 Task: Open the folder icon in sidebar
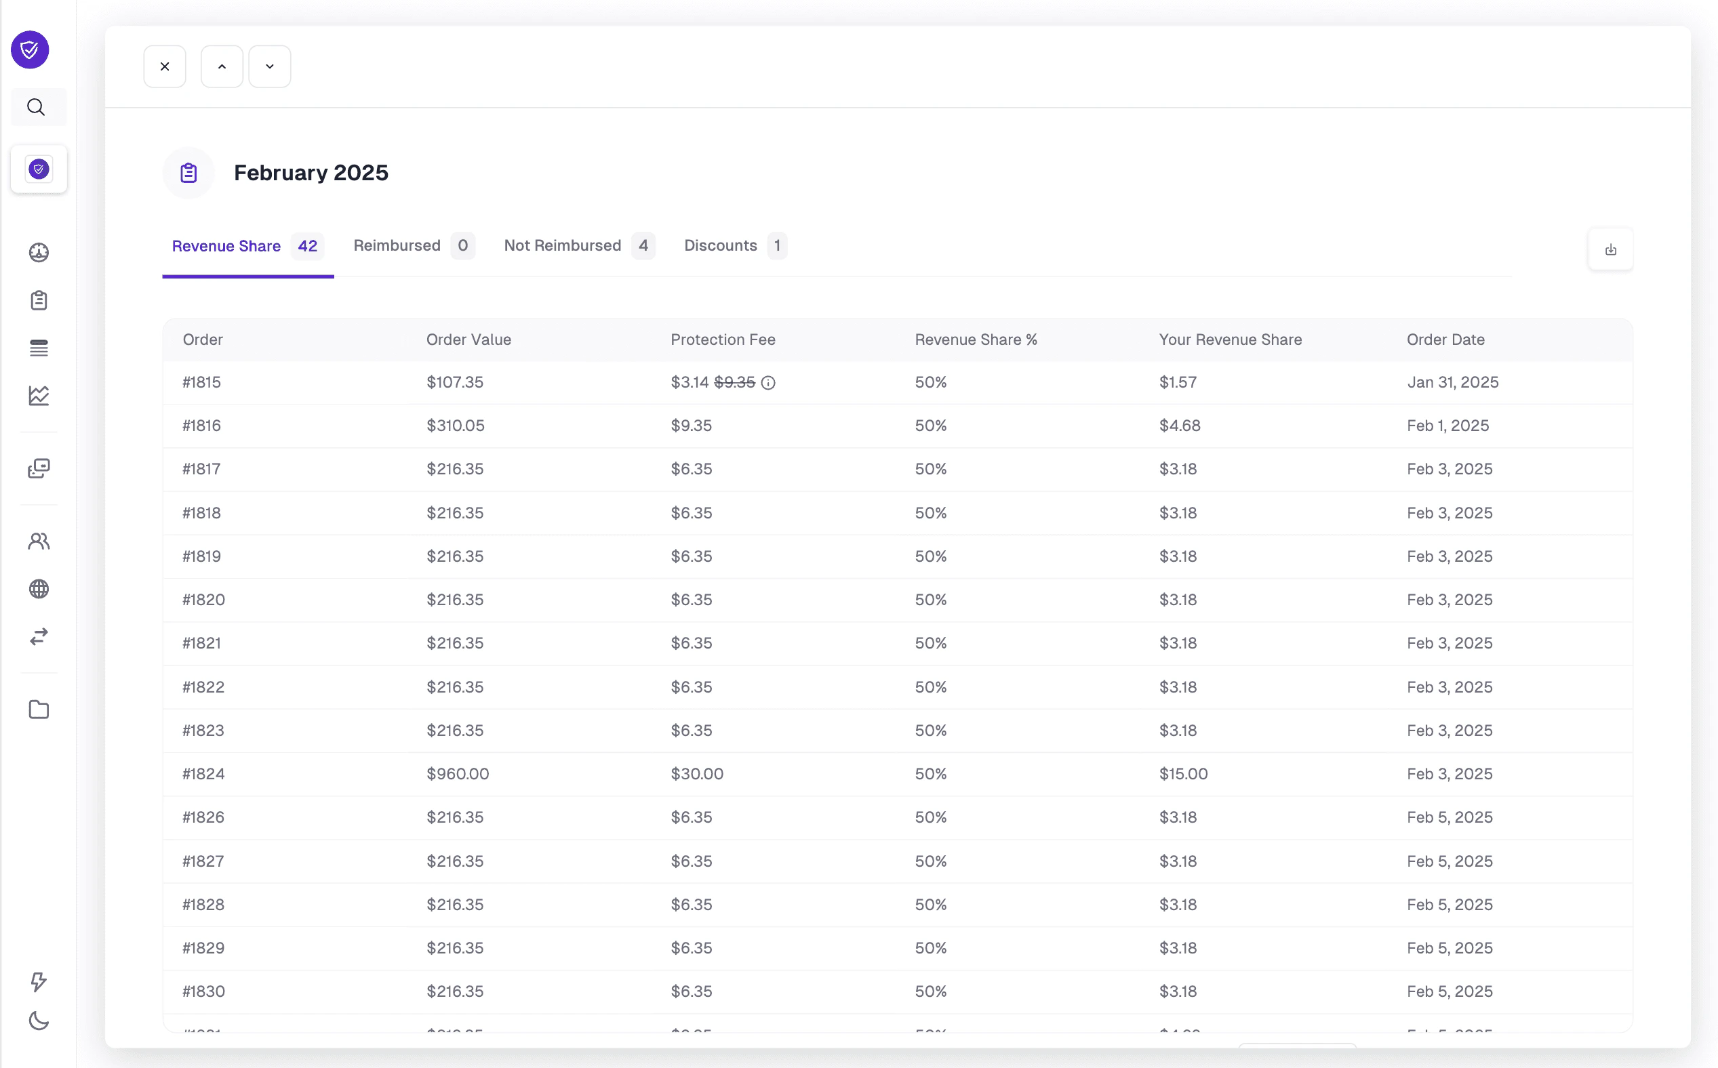(x=39, y=709)
